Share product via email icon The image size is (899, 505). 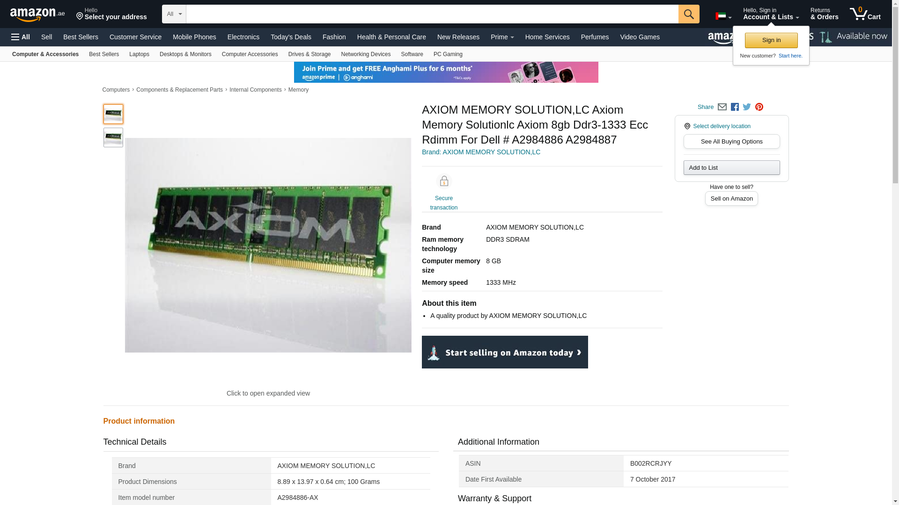722,107
